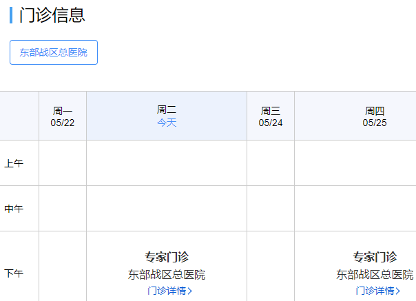Click the empty Thursday 中午 schedule cell
Image resolution: width=416 pixels, height=301 pixels.
pyautogui.click(x=355, y=209)
